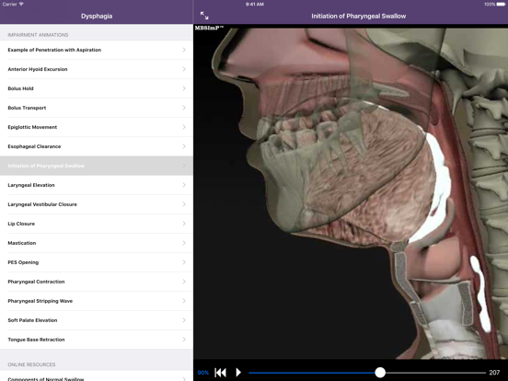Select Pharyngeal Contraction row

(x=97, y=282)
